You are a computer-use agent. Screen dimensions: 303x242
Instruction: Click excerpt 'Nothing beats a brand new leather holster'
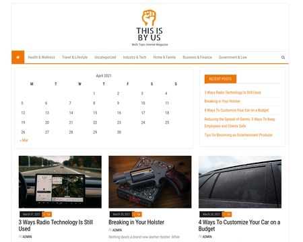tap(144, 237)
